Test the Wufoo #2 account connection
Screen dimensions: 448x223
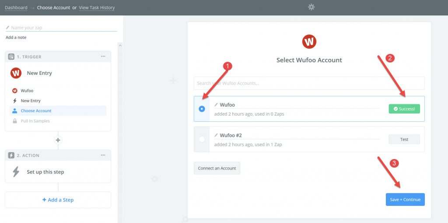(404, 139)
